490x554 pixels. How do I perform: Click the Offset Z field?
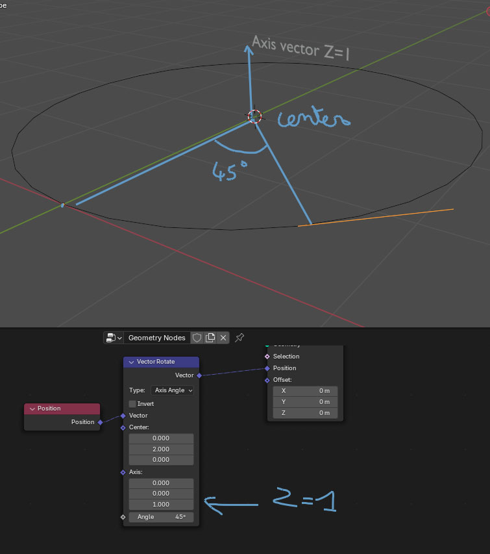(305, 413)
